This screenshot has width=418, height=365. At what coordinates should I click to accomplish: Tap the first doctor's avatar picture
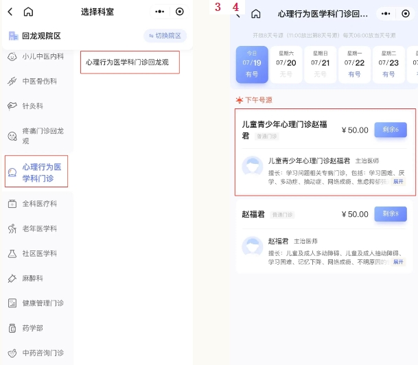coord(253,167)
